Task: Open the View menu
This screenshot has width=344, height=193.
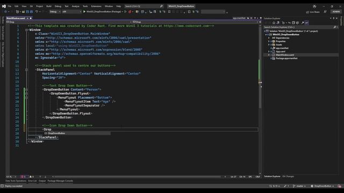Action: (x=24, y=6)
